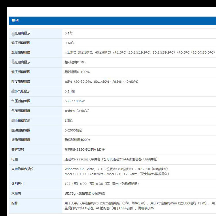This screenshot has width=216, height=216.
Task: Click the ±5% humidity accuracy value
Action: point(101,82)
